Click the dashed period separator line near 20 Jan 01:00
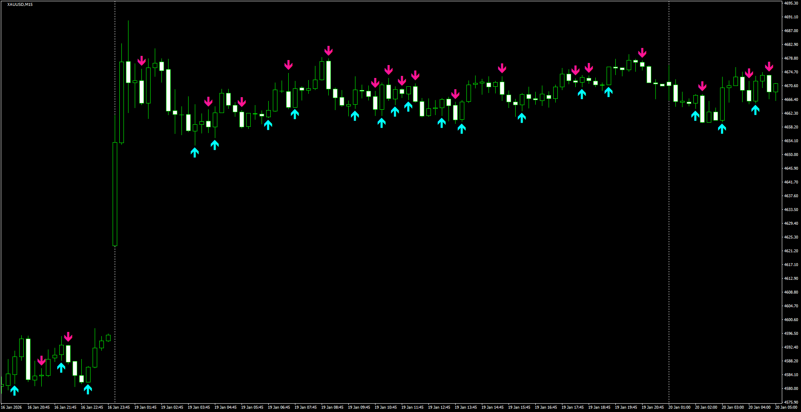Image resolution: width=801 pixels, height=412 pixels. coord(669,202)
